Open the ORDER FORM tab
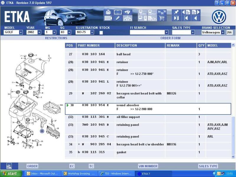The image size is (236, 177). coord(171,38)
